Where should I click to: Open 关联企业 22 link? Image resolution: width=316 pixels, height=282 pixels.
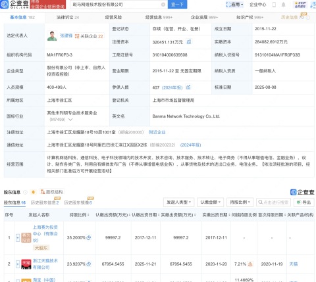point(89,36)
